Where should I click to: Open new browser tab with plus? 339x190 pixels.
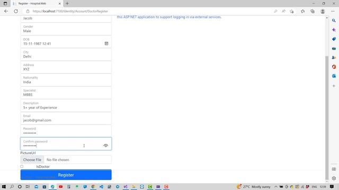pyautogui.click(x=67, y=4)
